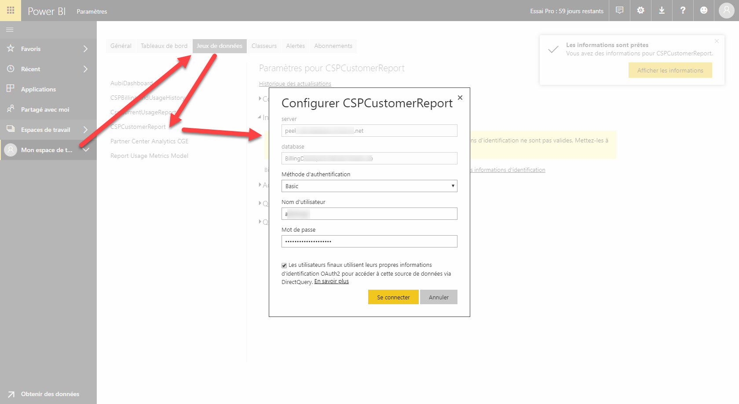Expand the Récent chevron

click(86, 69)
